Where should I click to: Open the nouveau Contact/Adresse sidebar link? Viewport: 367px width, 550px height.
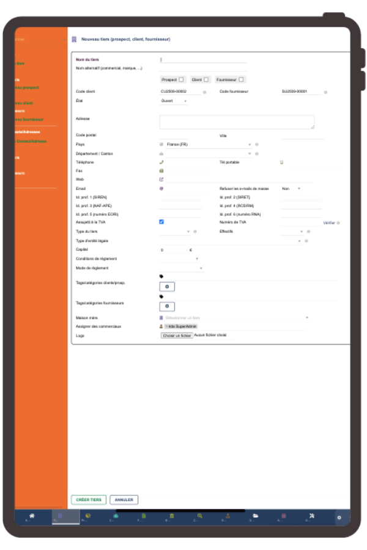point(31,141)
